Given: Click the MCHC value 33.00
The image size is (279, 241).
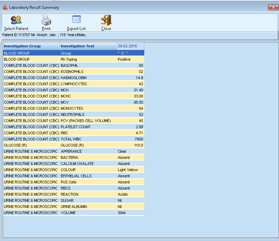Looking at the screenshot, I should (138, 96).
